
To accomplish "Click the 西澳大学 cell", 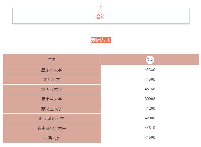I will [52, 138].
